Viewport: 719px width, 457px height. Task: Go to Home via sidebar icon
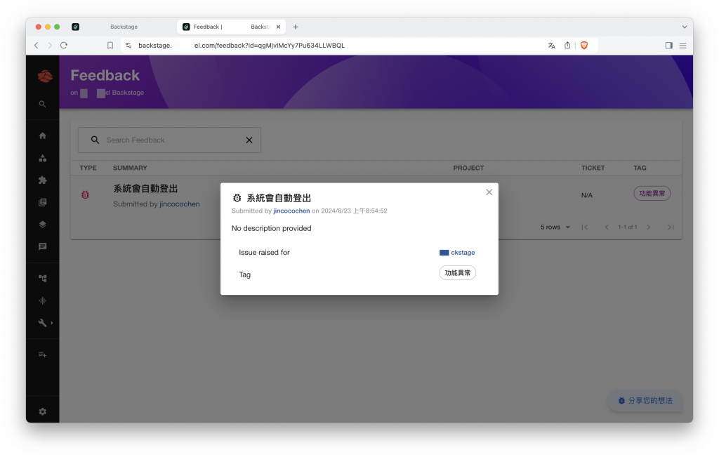pyautogui.click(x=43, y=135)
